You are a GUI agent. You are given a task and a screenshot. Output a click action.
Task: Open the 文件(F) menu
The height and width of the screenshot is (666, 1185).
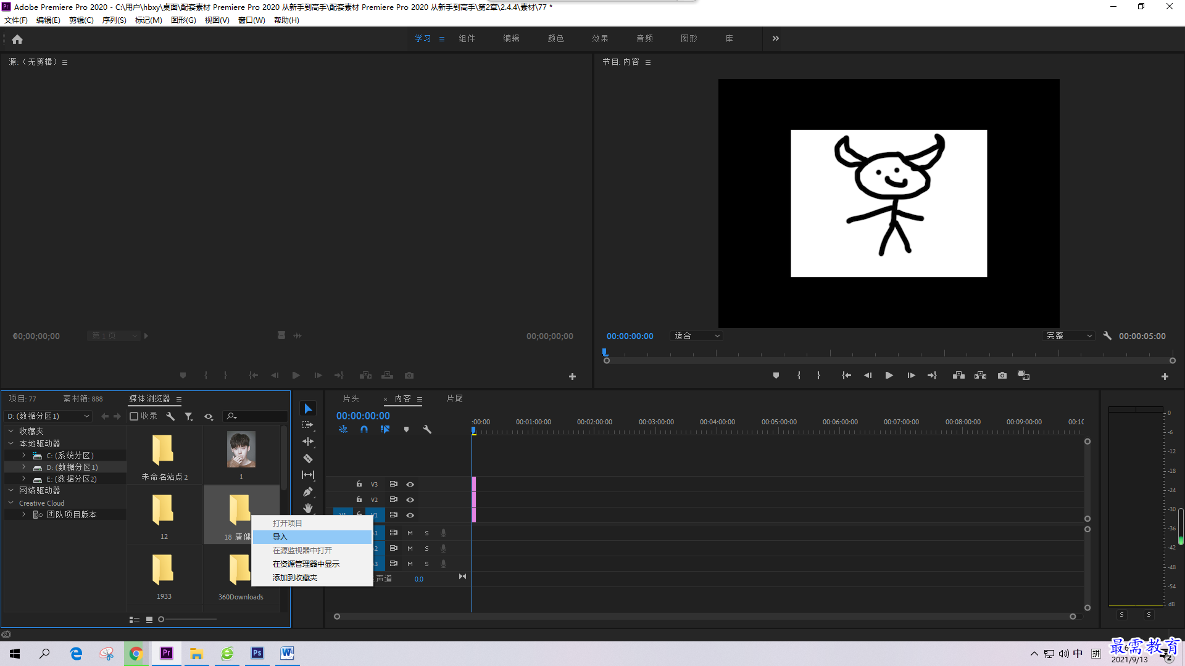[16, 20]
